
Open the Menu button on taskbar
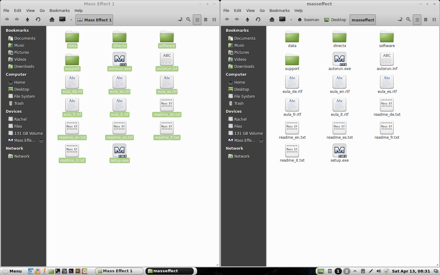[x=12, y=271]
